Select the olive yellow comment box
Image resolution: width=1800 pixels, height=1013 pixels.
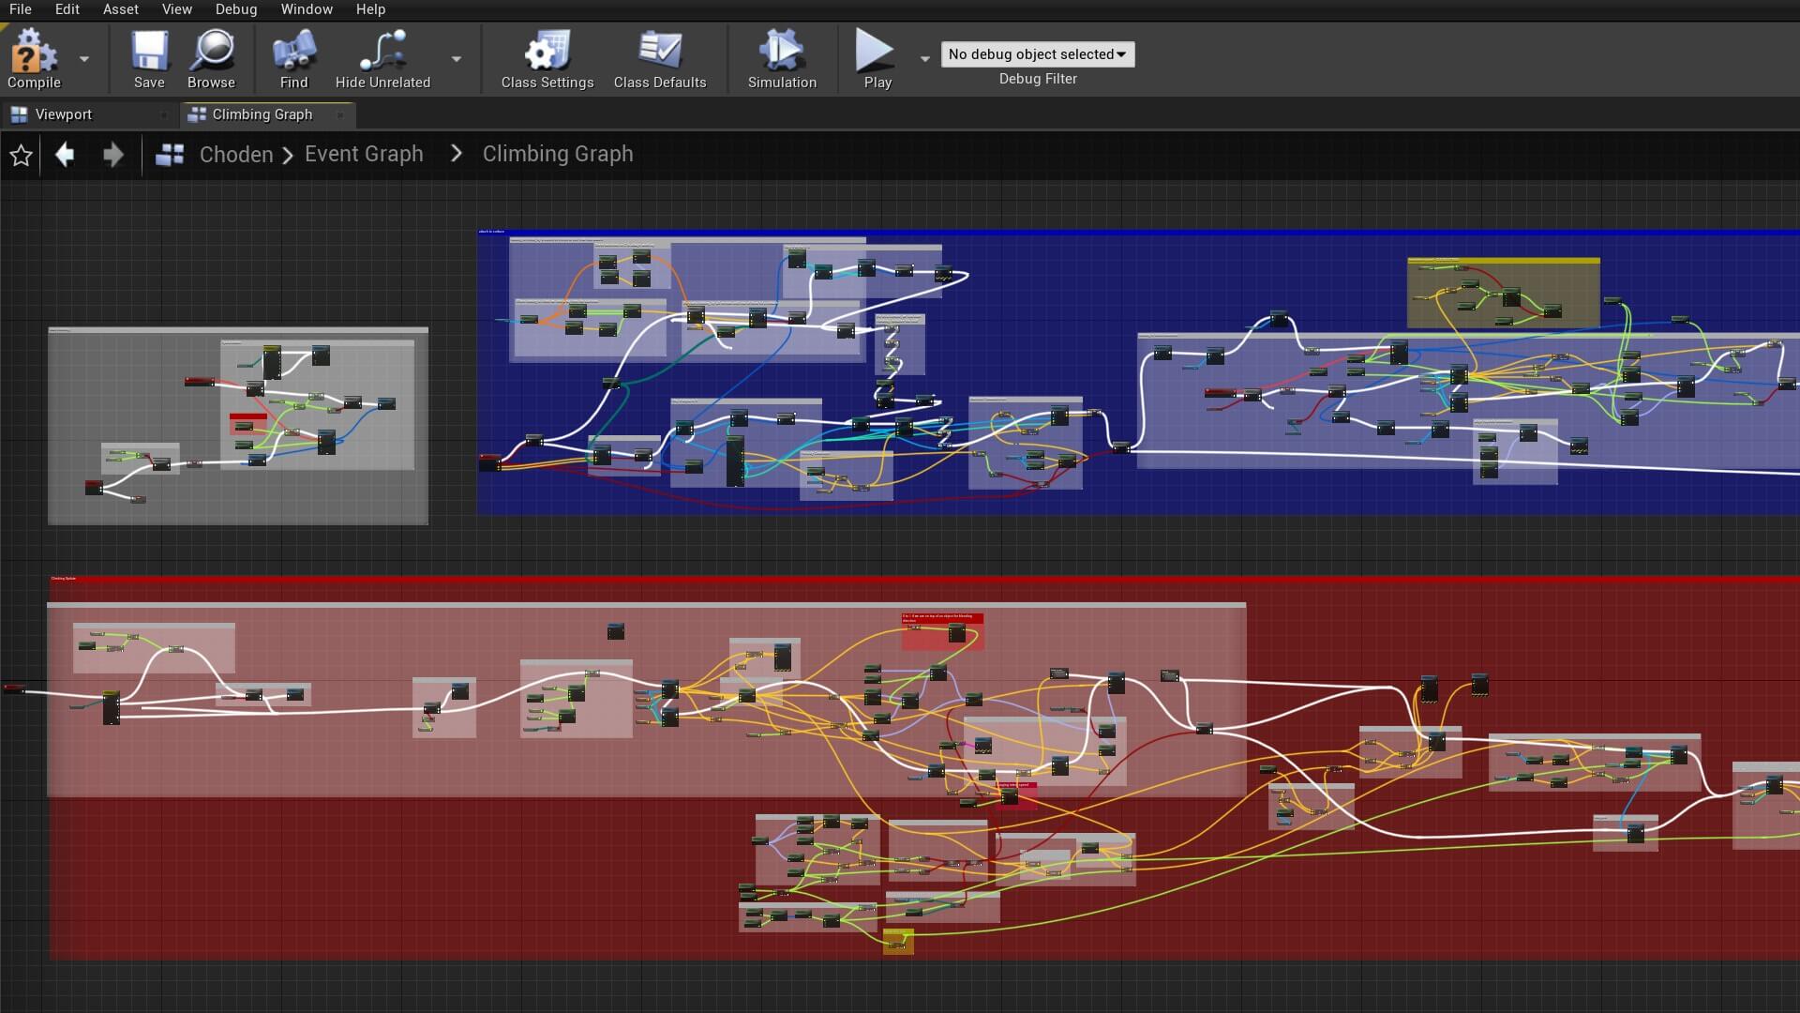pos(1503,293)
